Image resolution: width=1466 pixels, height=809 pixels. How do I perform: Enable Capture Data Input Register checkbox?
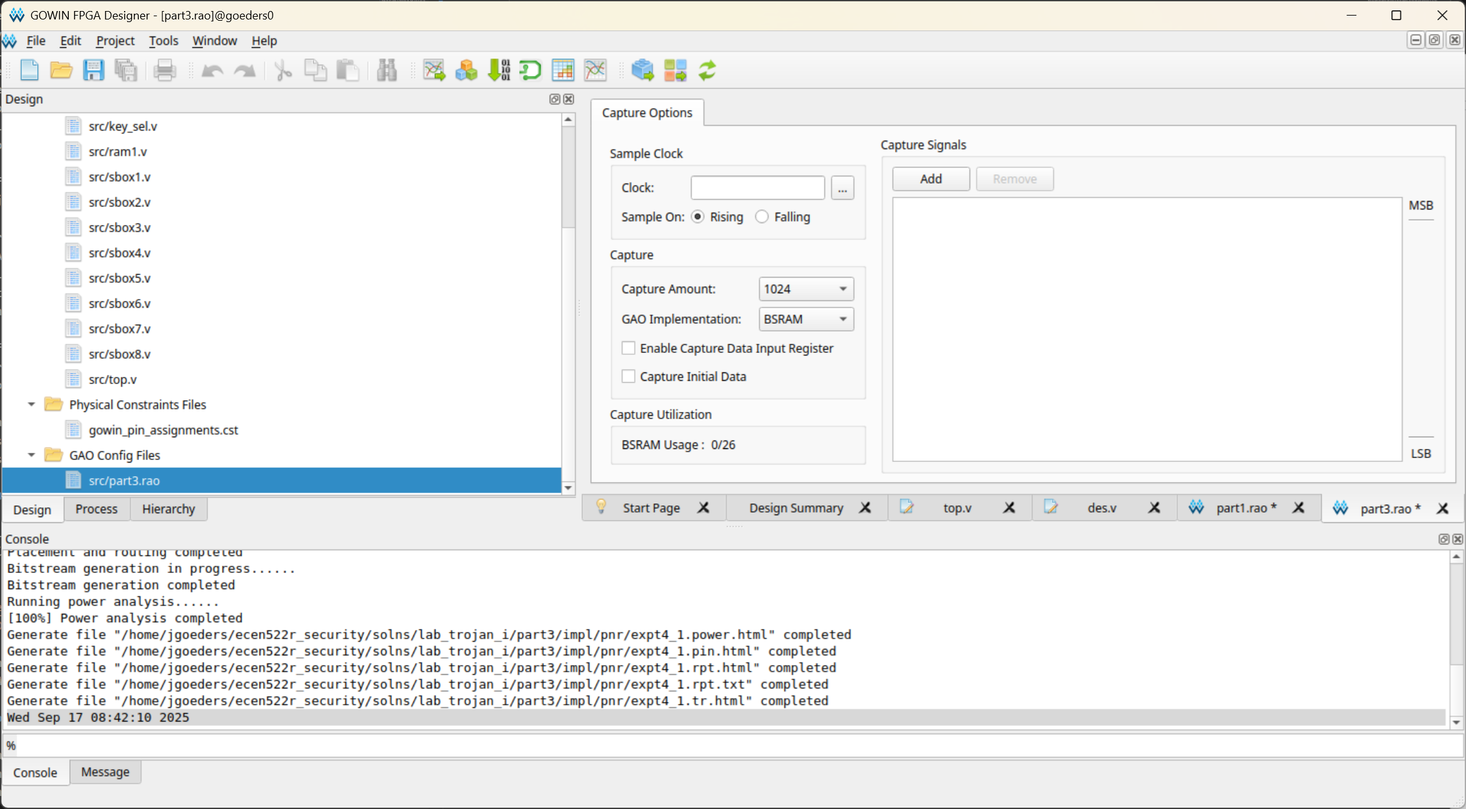tap(628, 348)
